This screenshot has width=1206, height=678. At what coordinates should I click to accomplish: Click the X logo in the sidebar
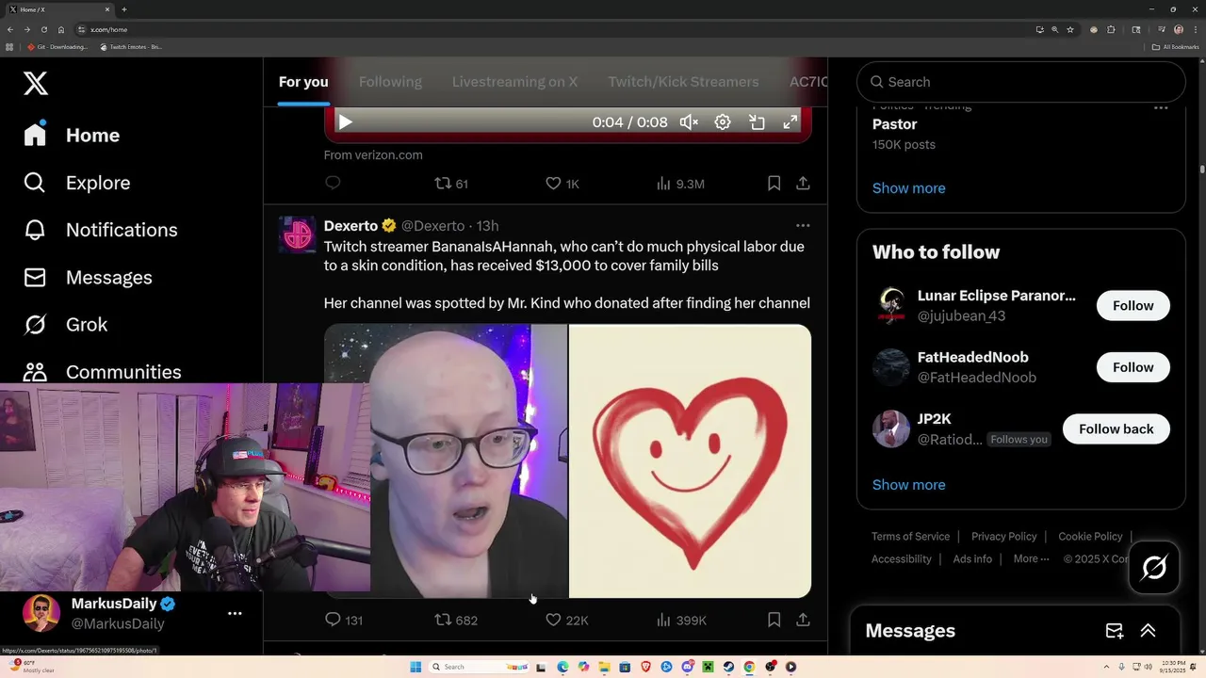(36, 83)
